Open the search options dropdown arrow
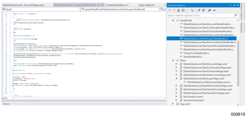247x120 pixels. pos(238,16)
